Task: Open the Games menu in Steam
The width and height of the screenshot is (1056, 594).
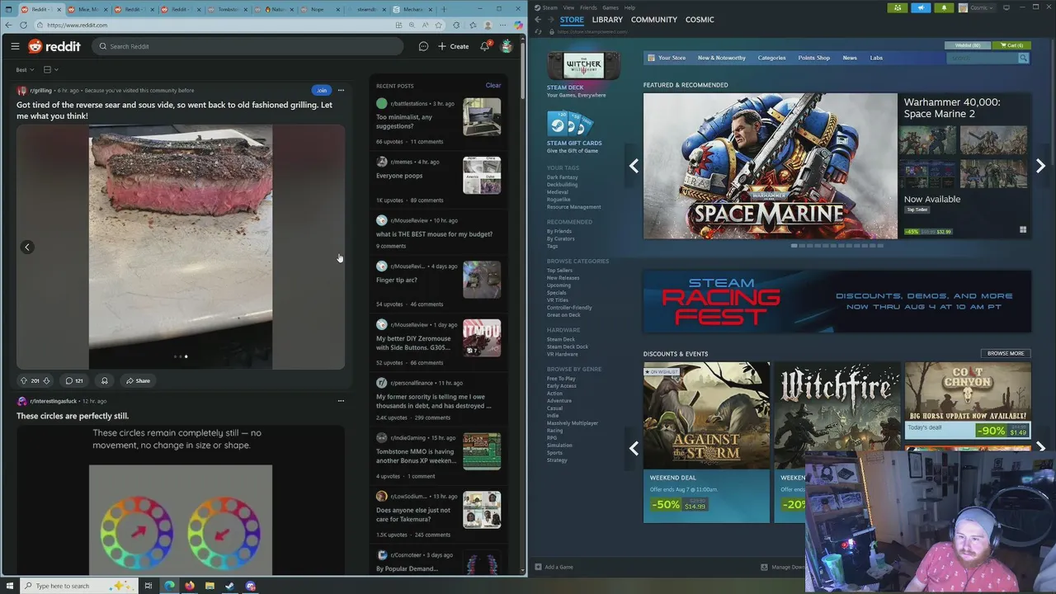Action: (x=610, y=7)
